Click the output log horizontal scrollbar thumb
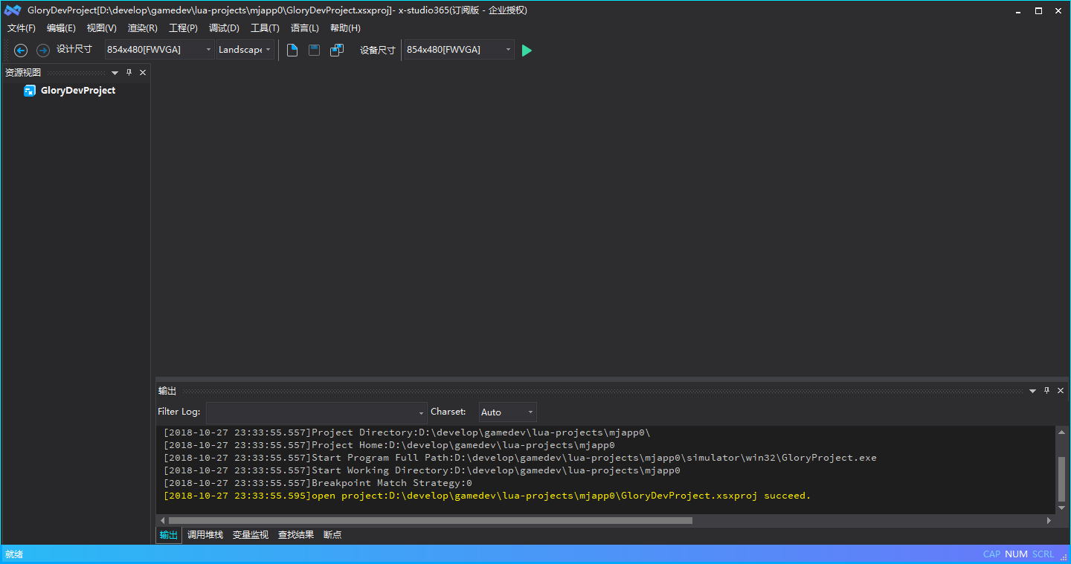 (x=430, y=521)
